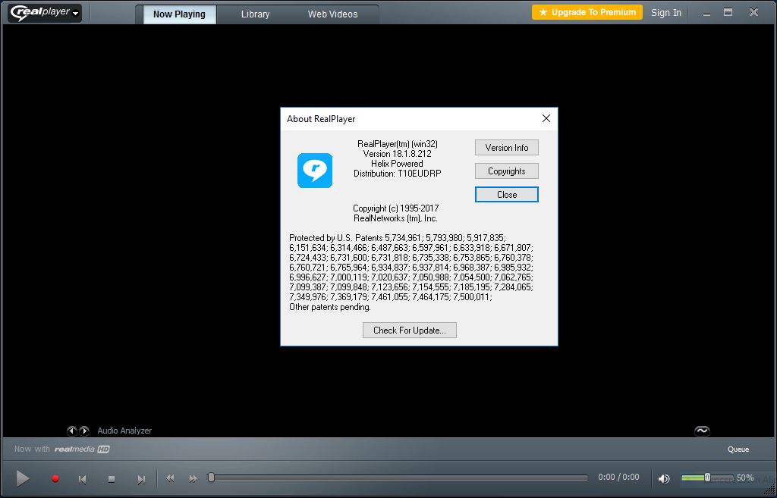The height and width of the screenshot is (498, 777).
Task: Open the Library tab
Action: coord(255,14)
